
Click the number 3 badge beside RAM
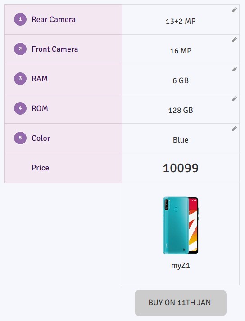pyautogui.click(x=20, y=79)
